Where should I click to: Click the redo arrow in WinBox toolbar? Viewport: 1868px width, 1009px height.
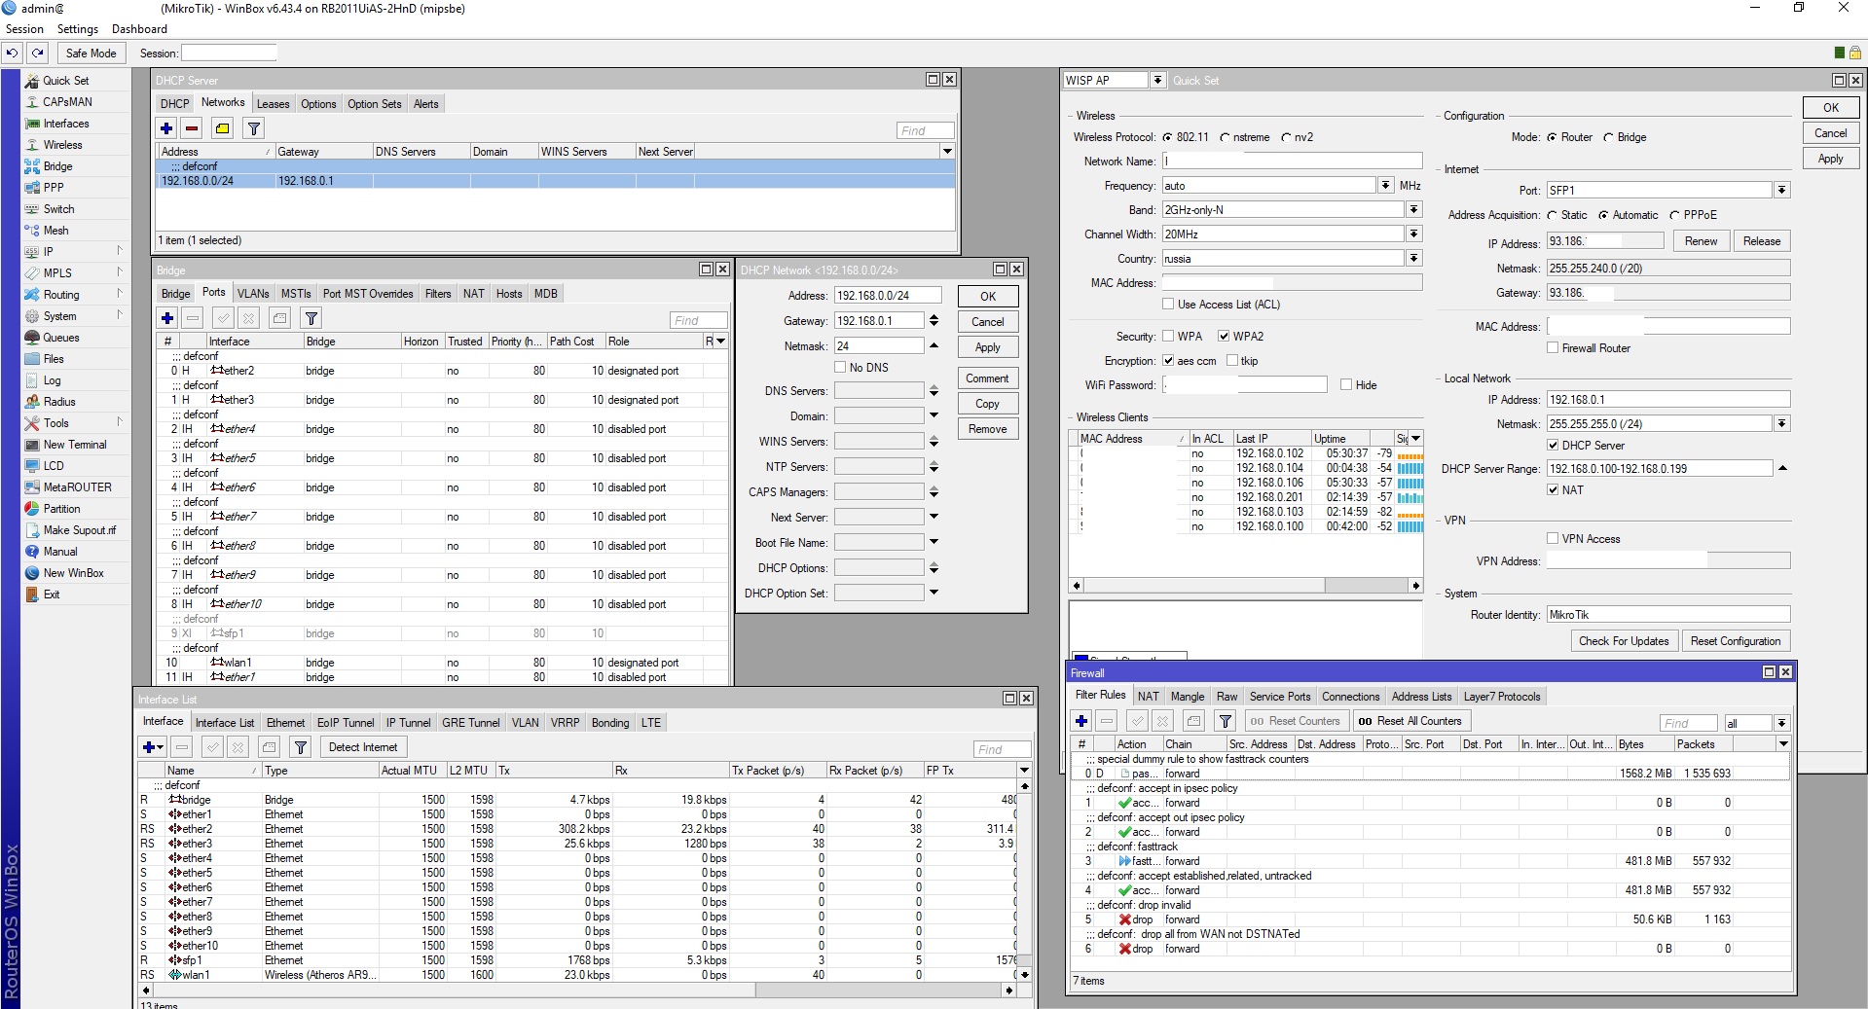click(x=37, y=53)
